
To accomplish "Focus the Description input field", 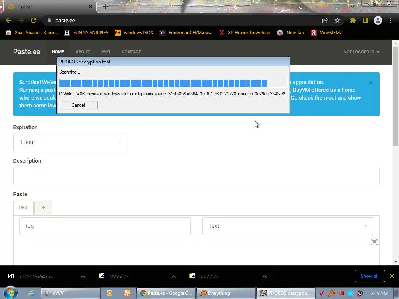I will [196, 176].
